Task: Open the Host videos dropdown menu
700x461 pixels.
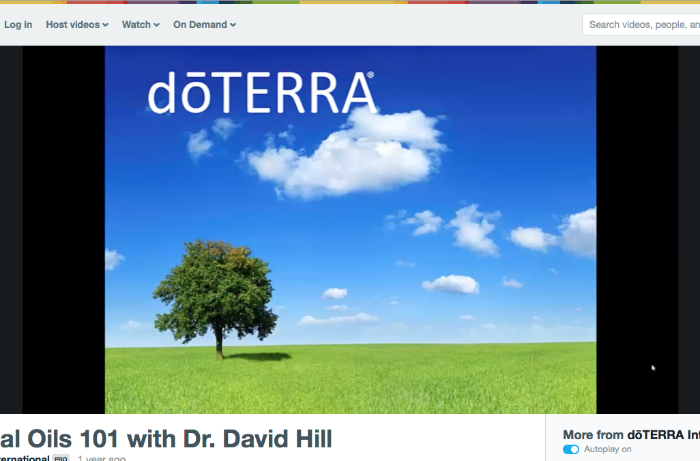Action: point(77,25)
